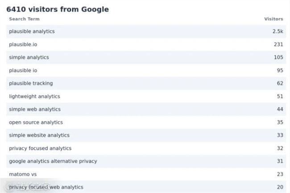Open the 'simple analytics' search term row
The image size is (290, 193).
coord(146,57)
